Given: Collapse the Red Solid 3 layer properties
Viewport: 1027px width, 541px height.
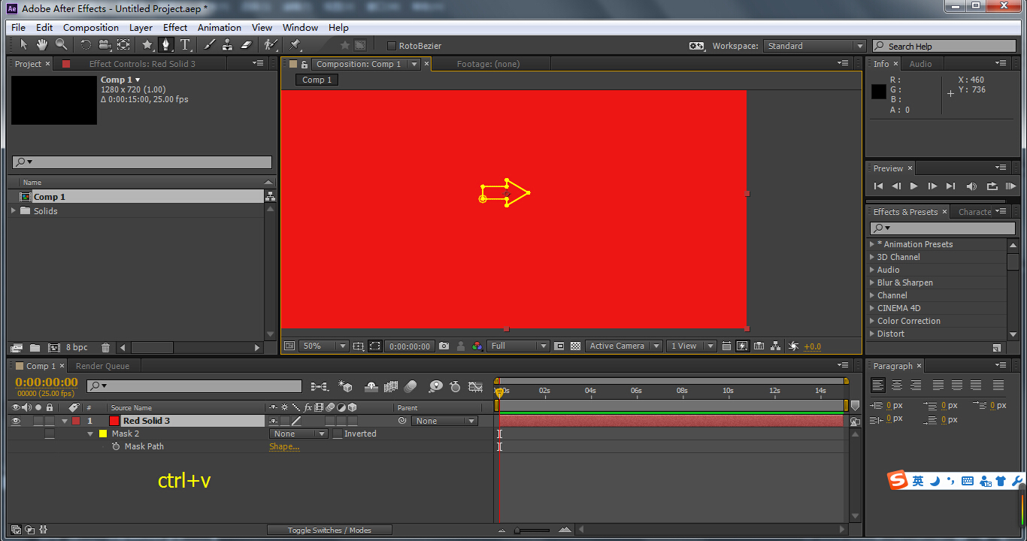Looking at the screenshot, I should [x=65, y=422].
